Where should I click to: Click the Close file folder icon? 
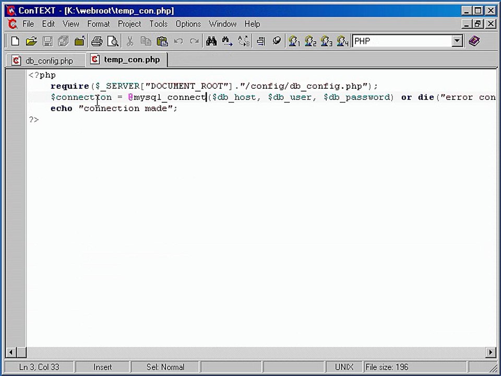click(79, 41)
